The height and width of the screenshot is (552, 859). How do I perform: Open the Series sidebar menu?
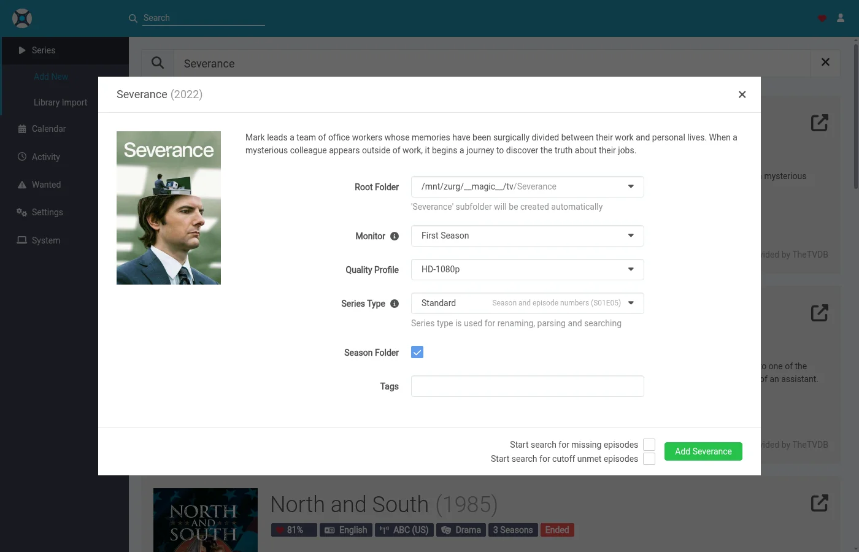[x=64, y=50]
